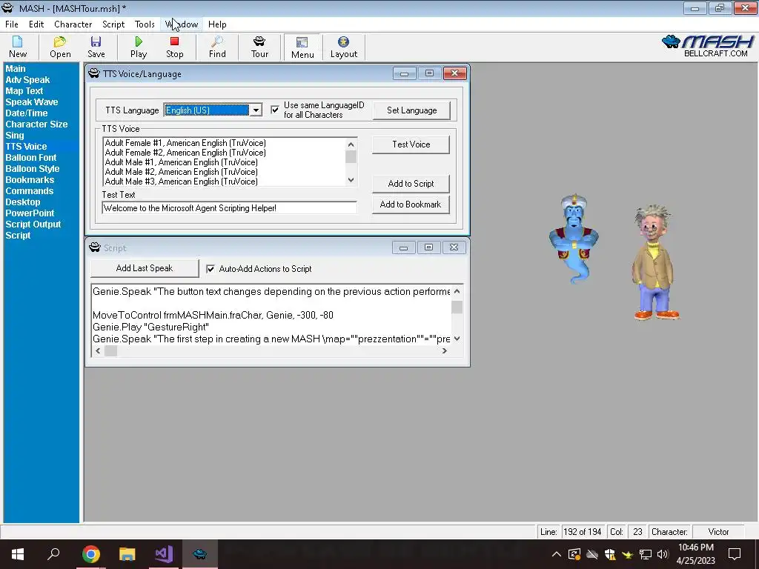759x569 pixels.
Task: Select Map Text in the sidebar
Action: pos(24,91)
